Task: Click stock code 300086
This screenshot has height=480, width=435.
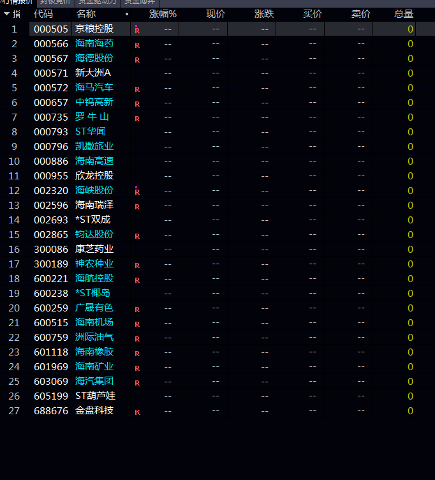Action: (51, 250)
